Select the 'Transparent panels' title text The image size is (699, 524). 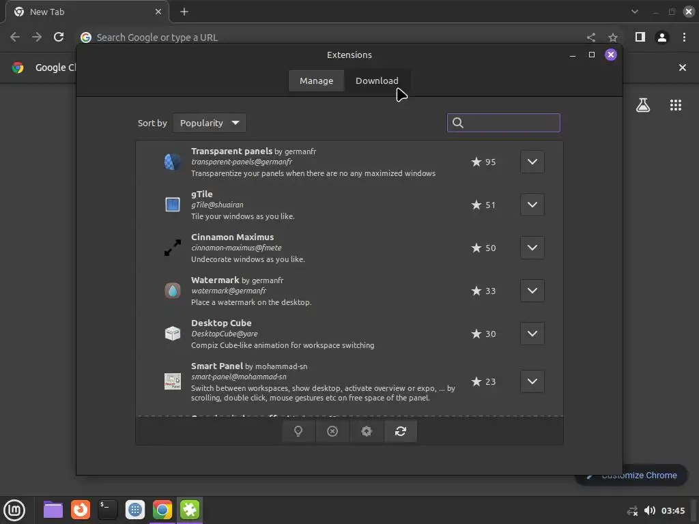click(232, 151)
